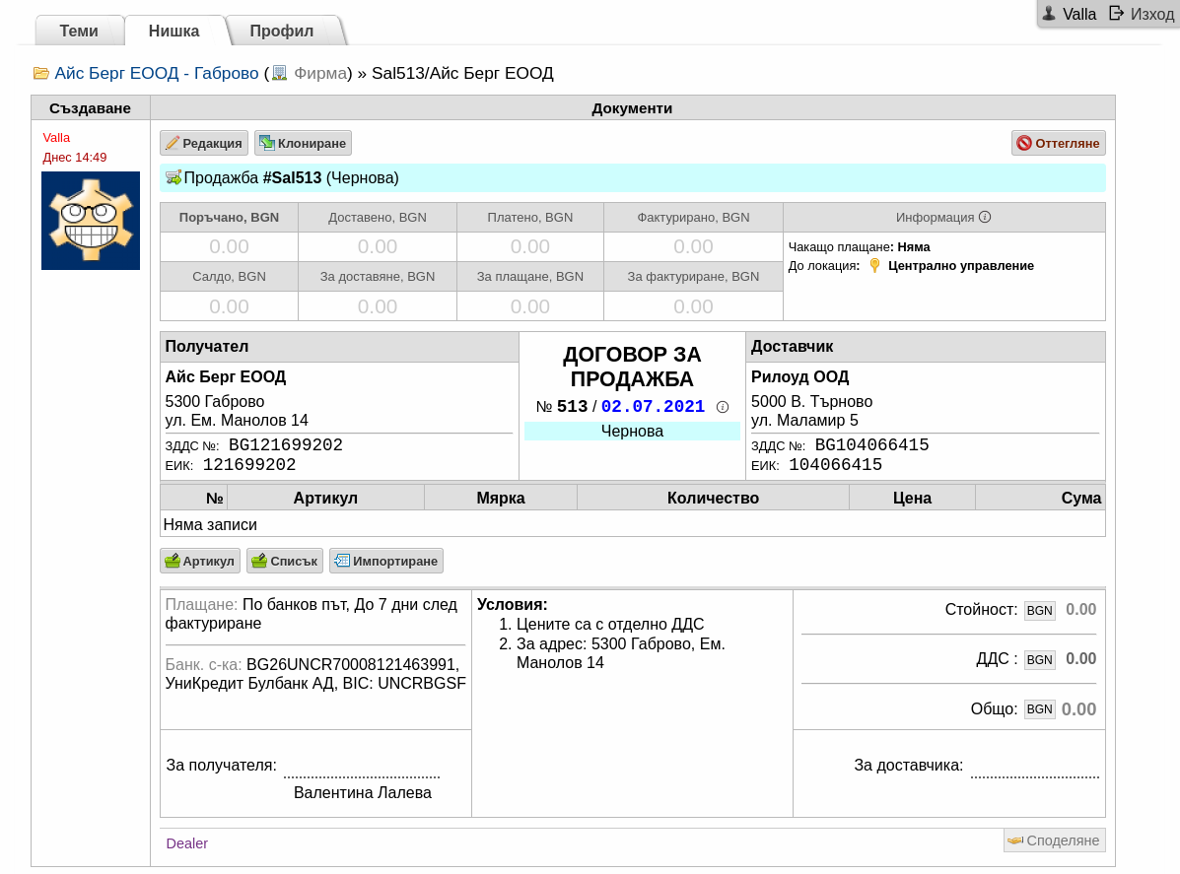This screenshot has height=874, width=1180.
Task: Click the basket icon on Списък
Action: pyautogui.click(x=259, y=561)
